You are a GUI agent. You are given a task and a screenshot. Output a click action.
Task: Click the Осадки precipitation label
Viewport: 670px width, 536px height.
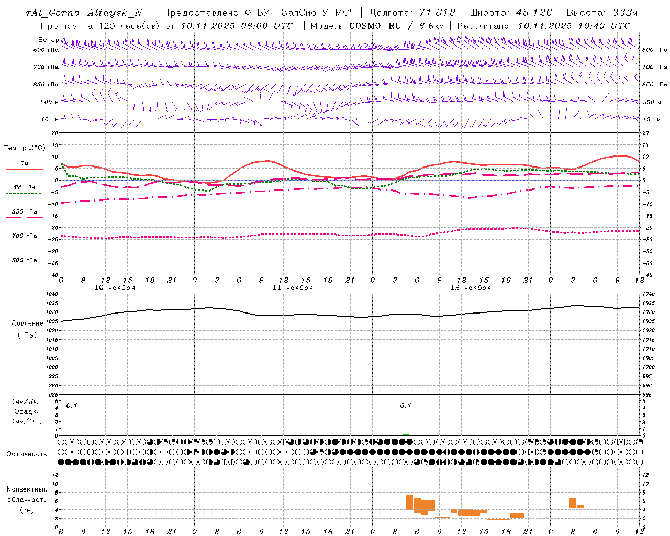[27, 411]
